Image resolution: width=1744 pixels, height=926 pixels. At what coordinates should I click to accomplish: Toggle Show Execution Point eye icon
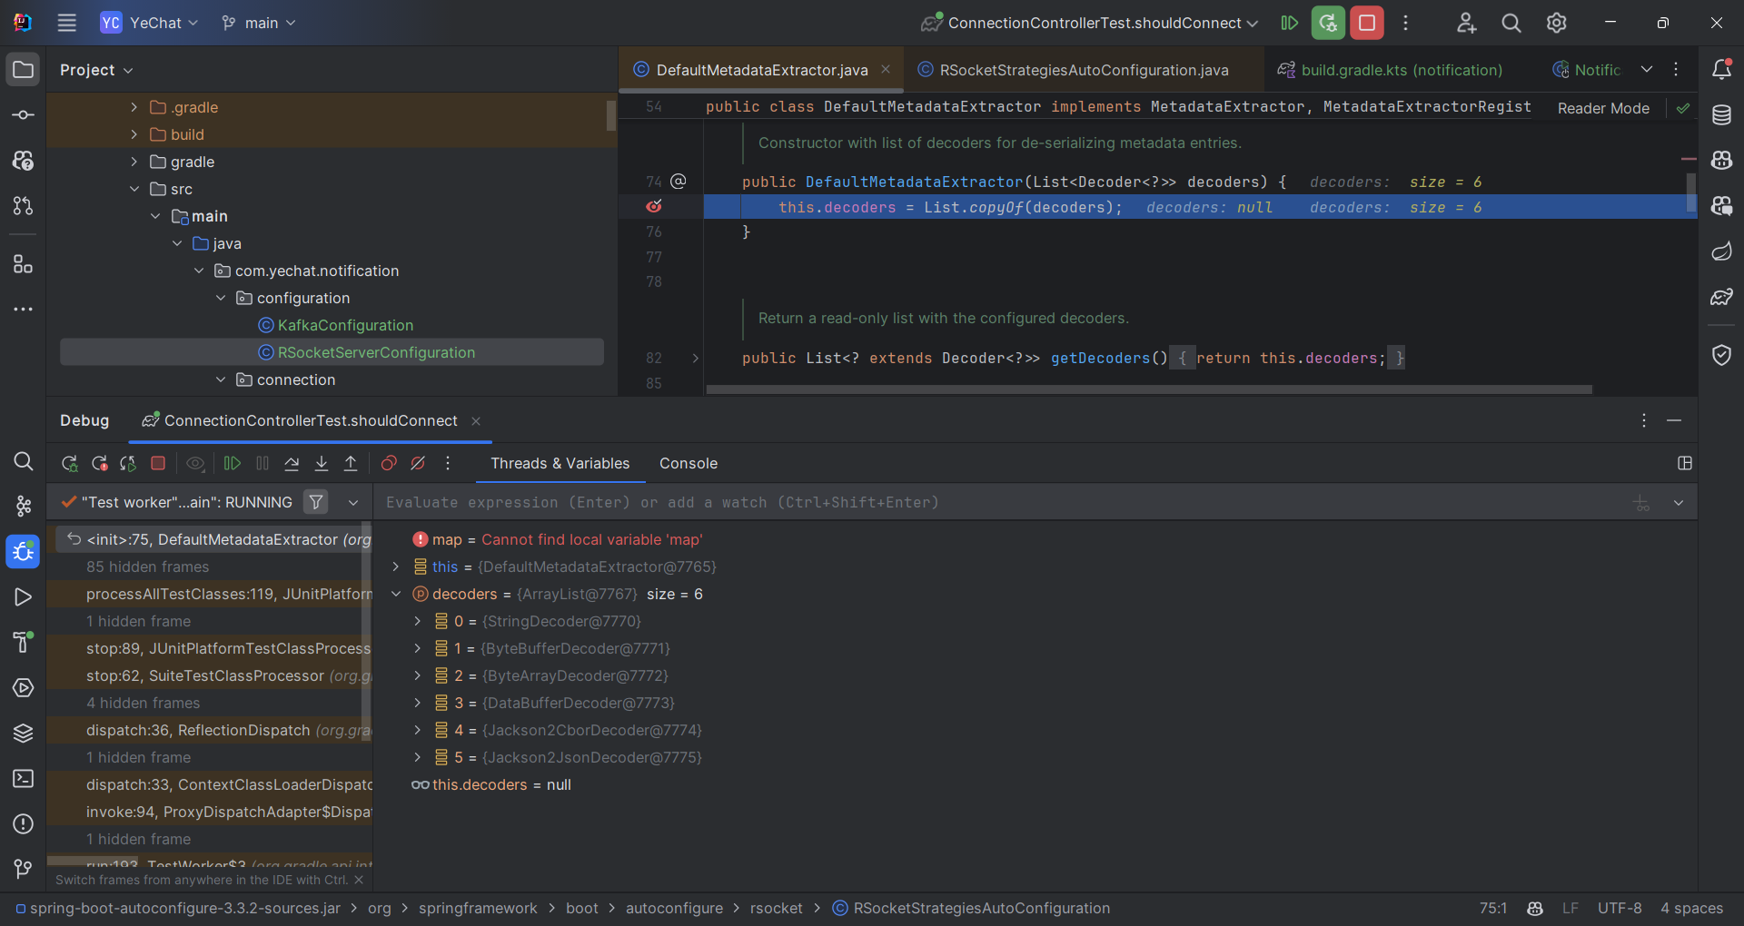click(x=195, y=464)
